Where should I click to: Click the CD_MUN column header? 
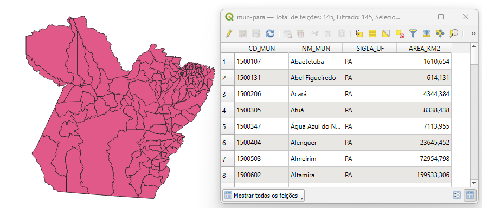coord(261,48)
